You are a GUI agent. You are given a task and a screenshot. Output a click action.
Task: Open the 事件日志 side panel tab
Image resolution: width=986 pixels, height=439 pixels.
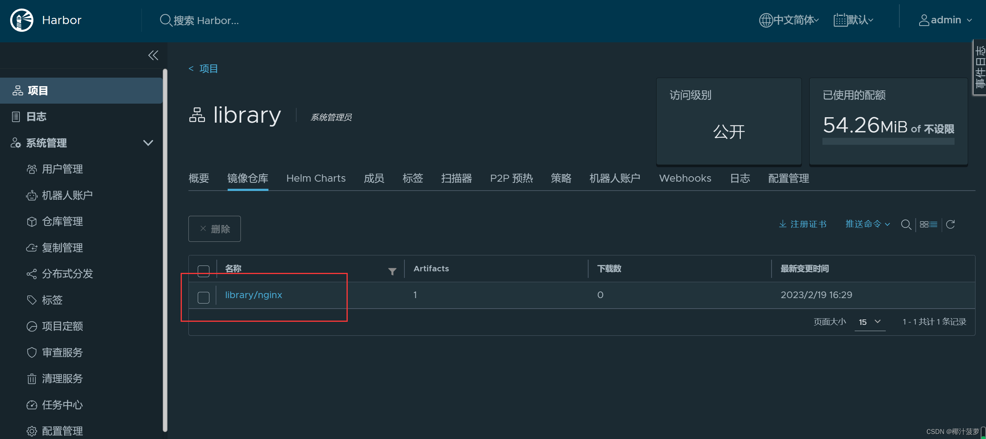tap(980, 67)
